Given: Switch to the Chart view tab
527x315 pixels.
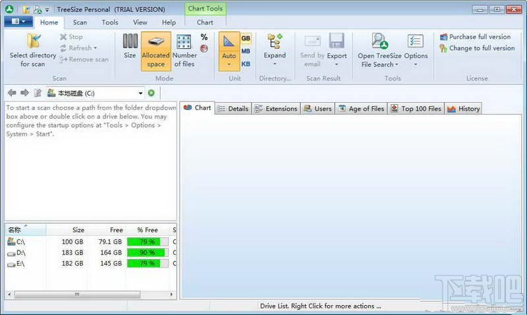Looking at the screenshot, I should pyautogui.click(x=197, y=108).
